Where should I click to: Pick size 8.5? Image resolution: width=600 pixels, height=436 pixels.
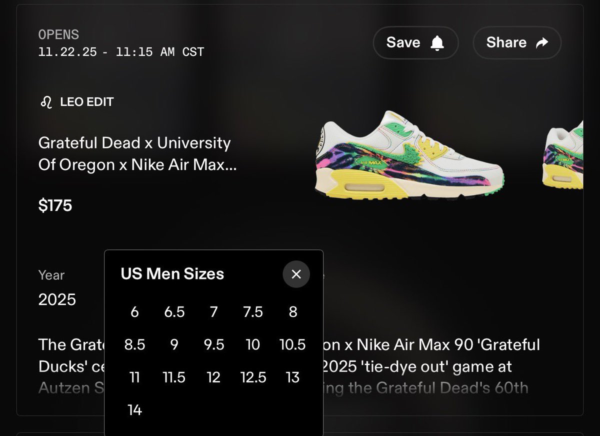coord(134,344)
